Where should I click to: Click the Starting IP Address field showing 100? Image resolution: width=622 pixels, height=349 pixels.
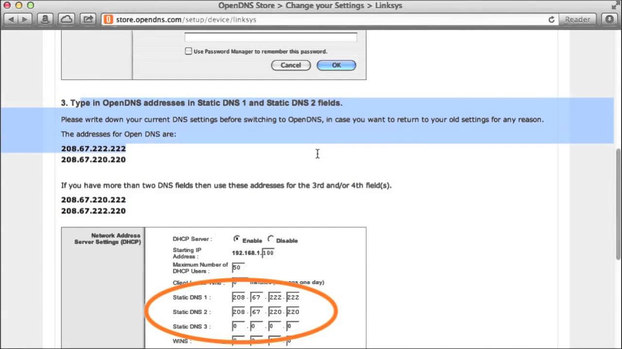coord(268,253)
